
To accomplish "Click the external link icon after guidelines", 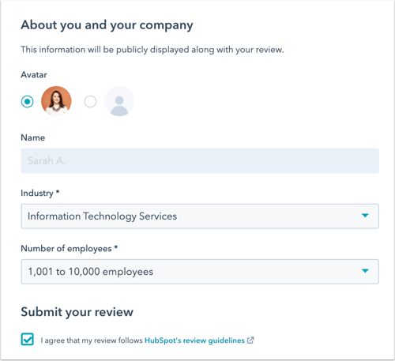I will pos(250,340).
